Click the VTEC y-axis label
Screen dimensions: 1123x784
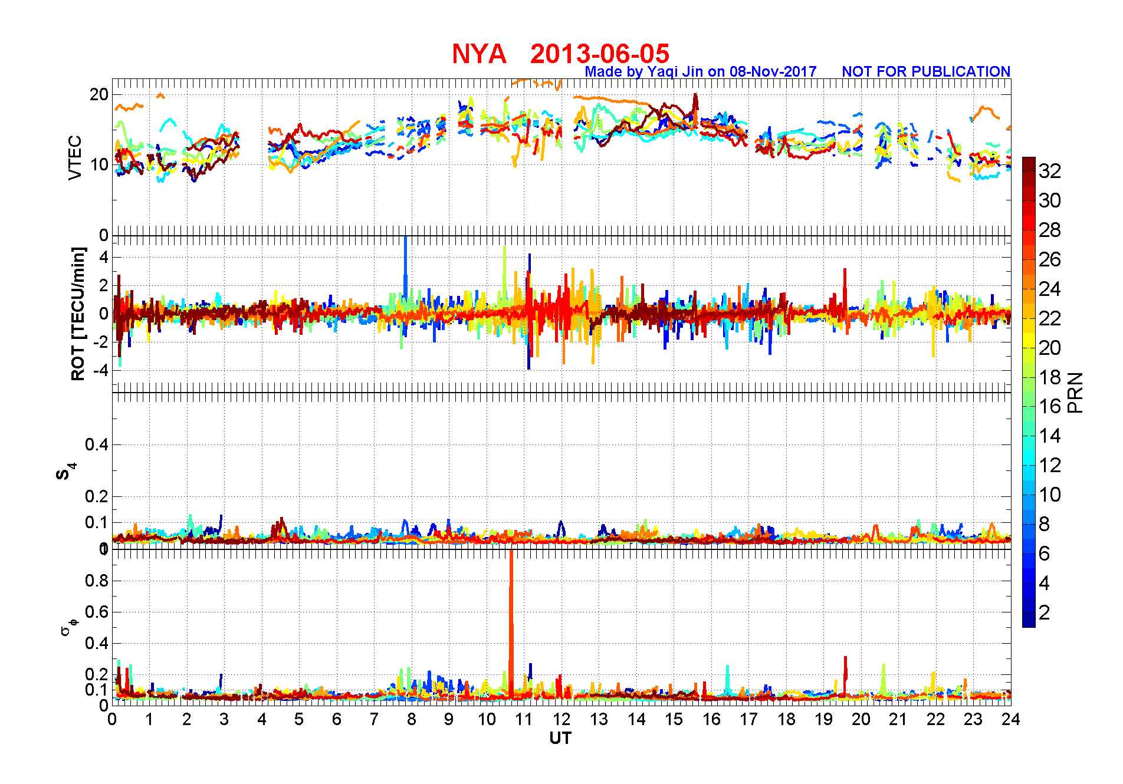[75, 157]
